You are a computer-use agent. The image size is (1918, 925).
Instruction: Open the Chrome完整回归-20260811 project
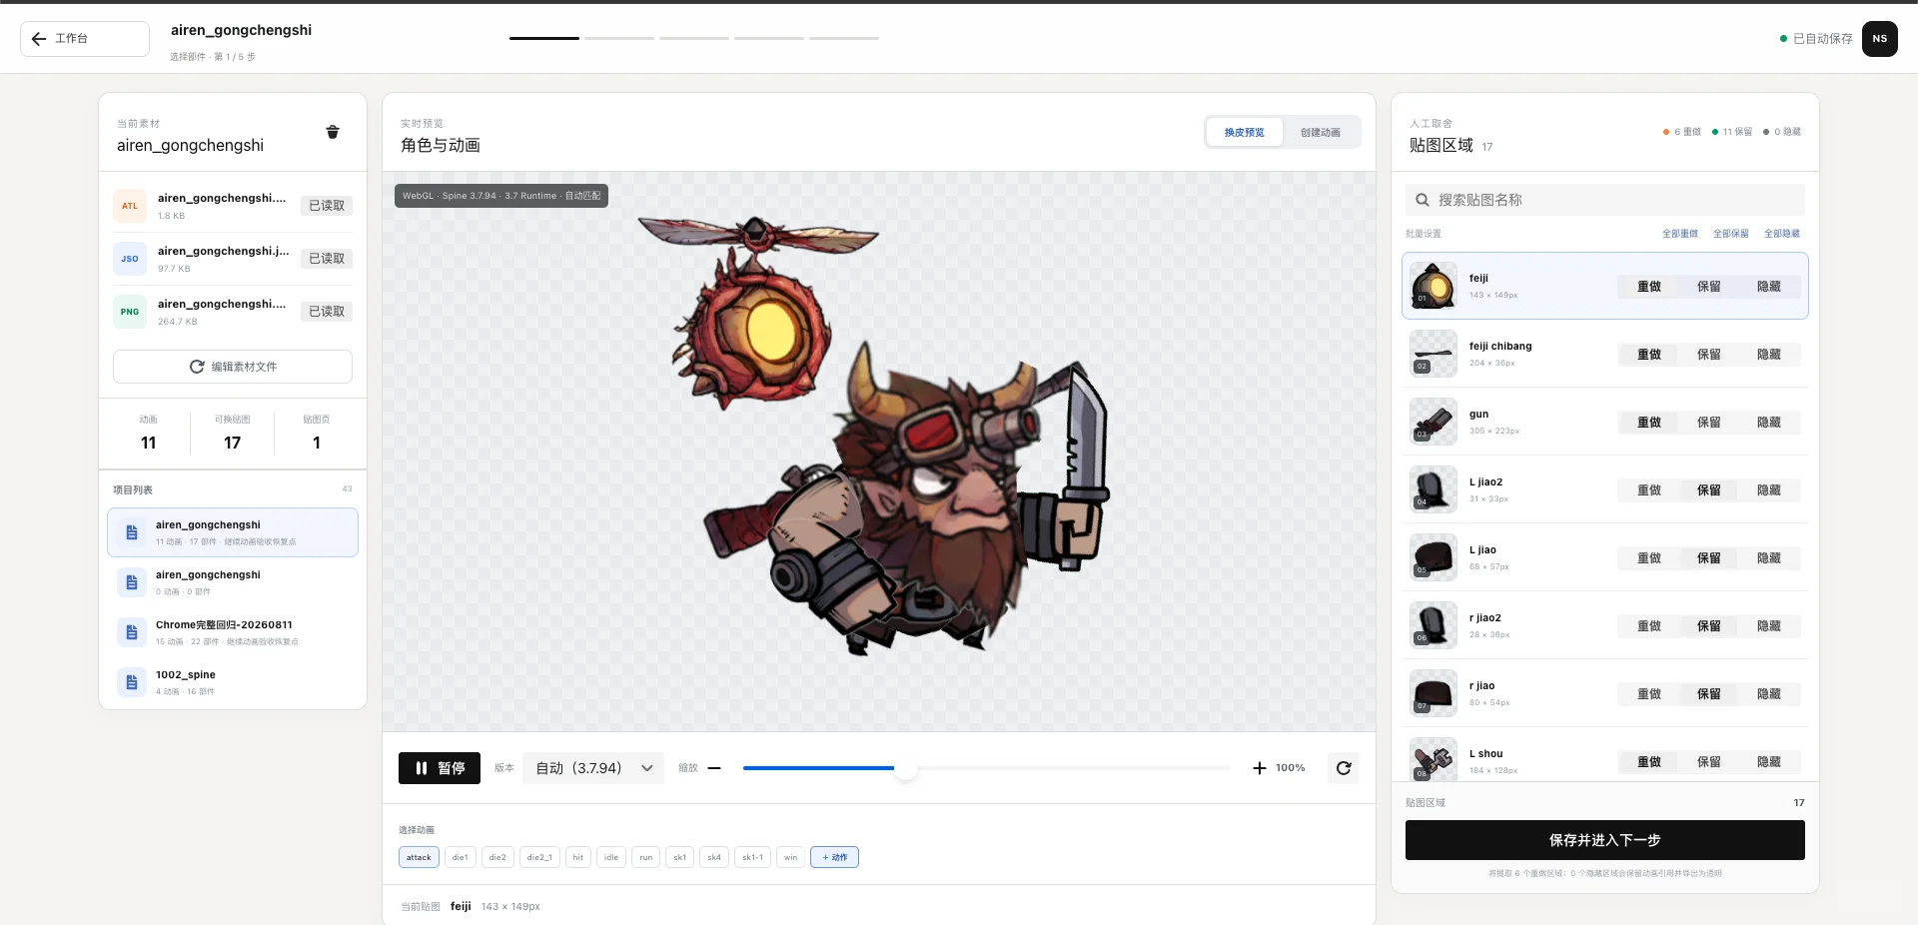click(233, 632)
